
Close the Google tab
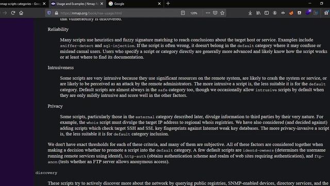(159, 4)
